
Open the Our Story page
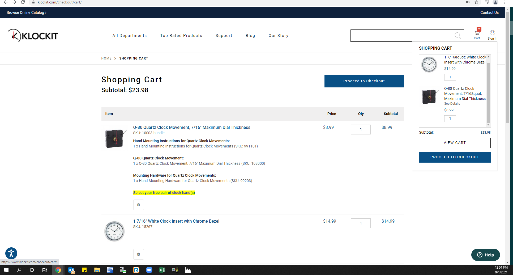278,36
